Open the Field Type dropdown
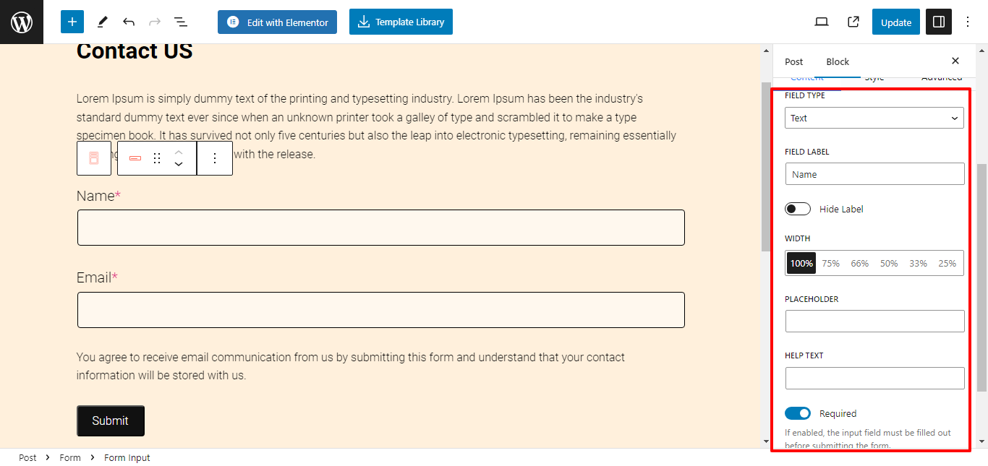The height and width of the screenshot is (466, 988). click(874, 118)
